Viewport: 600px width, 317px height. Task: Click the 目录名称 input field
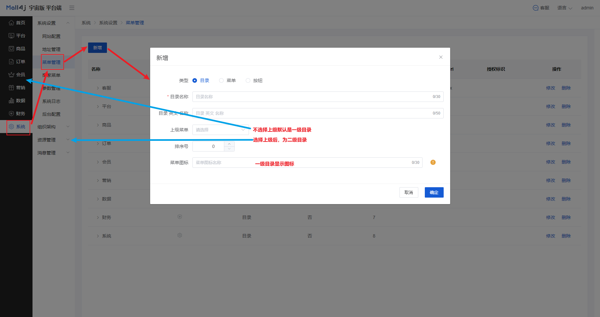click(312, 97)
